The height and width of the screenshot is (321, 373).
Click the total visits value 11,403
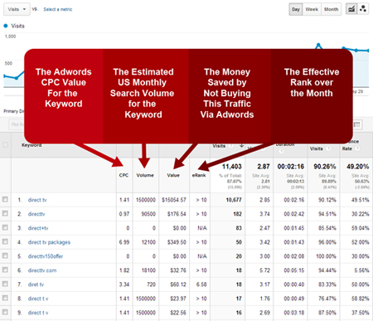click(232, 167)
